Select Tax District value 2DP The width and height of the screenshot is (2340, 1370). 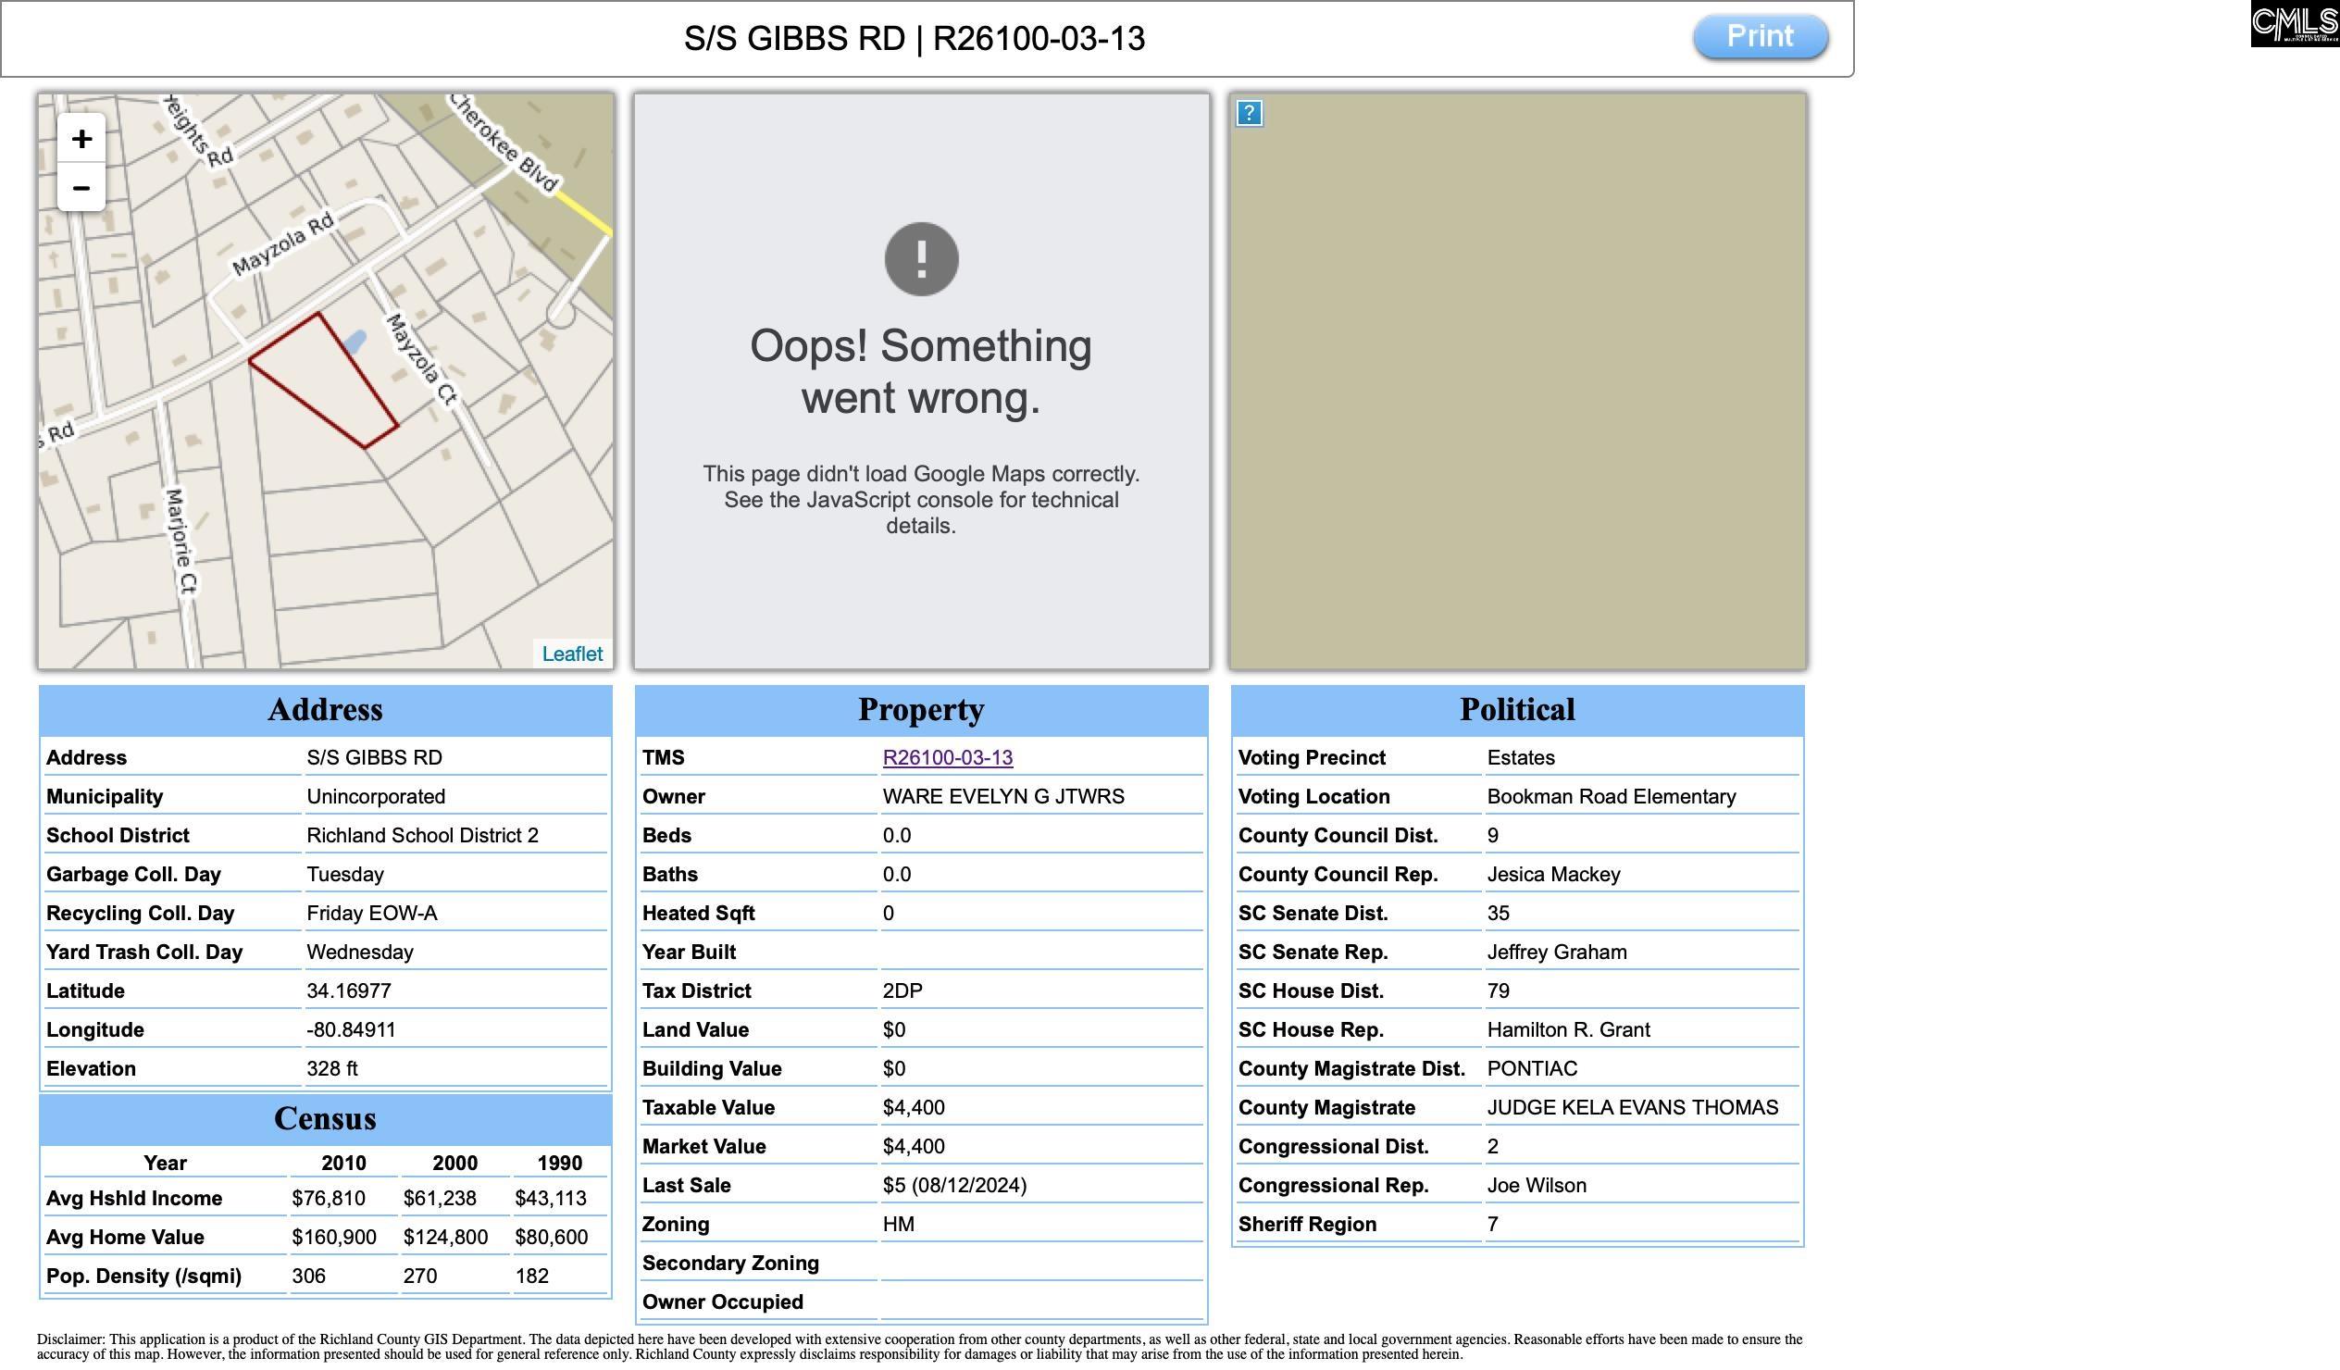click(902, 991)
